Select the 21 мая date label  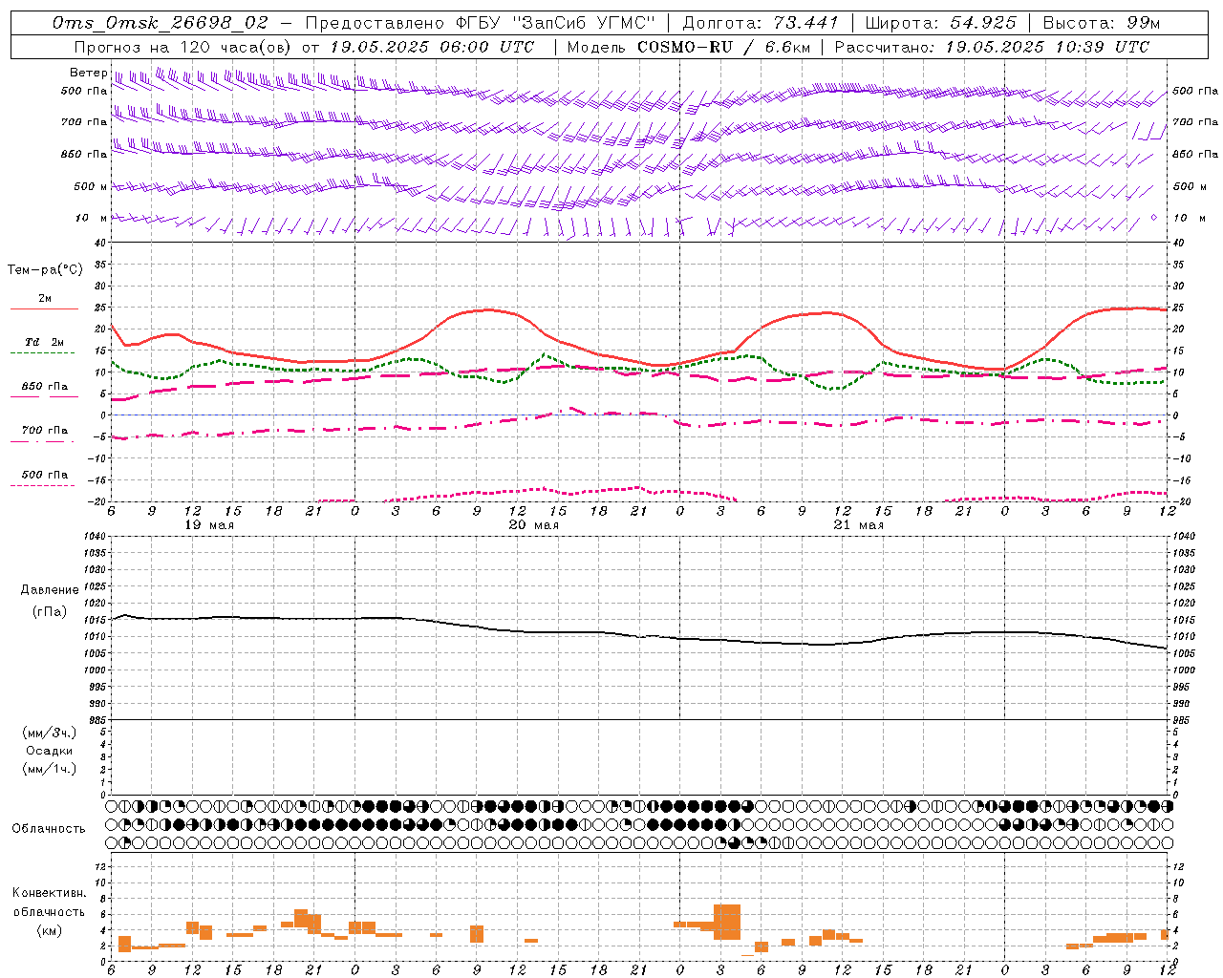(x=858, y=525)
